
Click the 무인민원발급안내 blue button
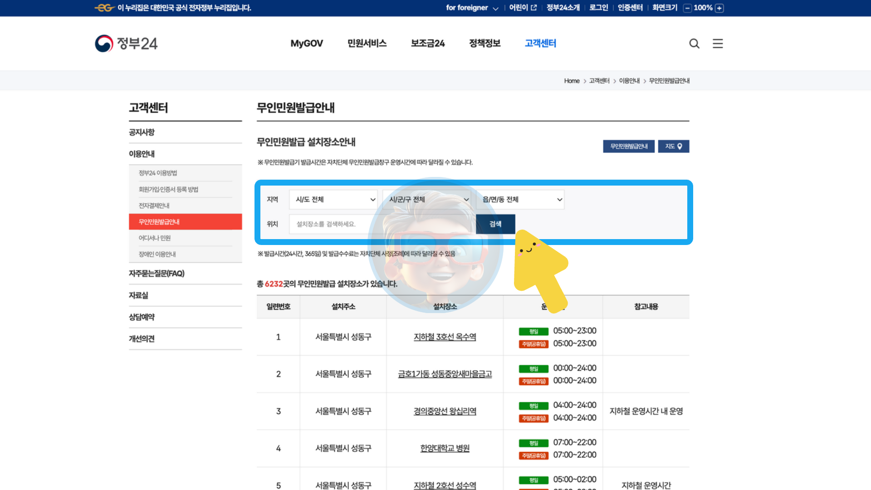[628, 146]
